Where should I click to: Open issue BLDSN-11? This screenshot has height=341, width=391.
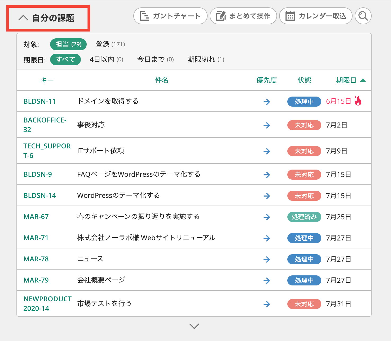point(39,101)
